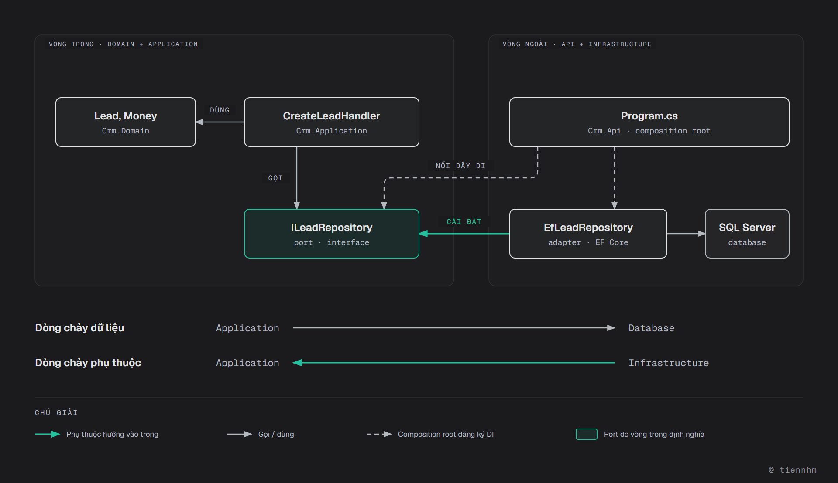Click the Dòng chảy phụ thuộc heading

point(88,363)
